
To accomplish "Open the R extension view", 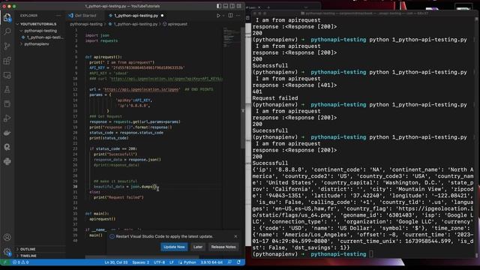I will click(7, 147).
